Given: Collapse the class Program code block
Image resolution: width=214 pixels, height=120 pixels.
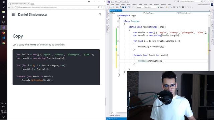Looking at the screenshot, I should (x=118, y=21).
